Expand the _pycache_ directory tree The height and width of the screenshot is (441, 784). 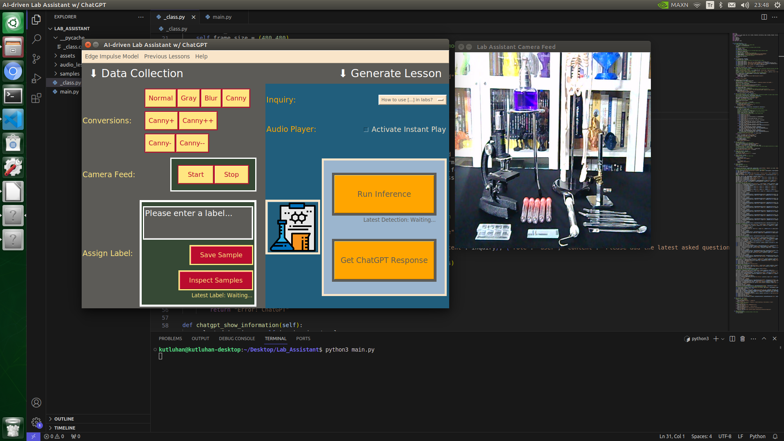pos(56,38)
